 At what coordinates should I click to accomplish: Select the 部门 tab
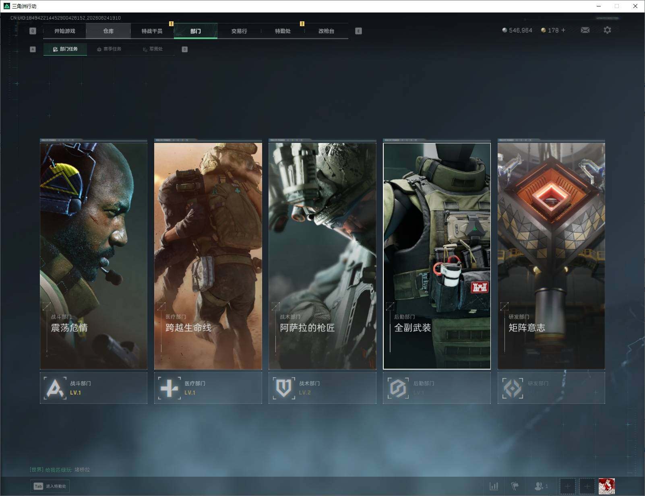coord(196,31)
